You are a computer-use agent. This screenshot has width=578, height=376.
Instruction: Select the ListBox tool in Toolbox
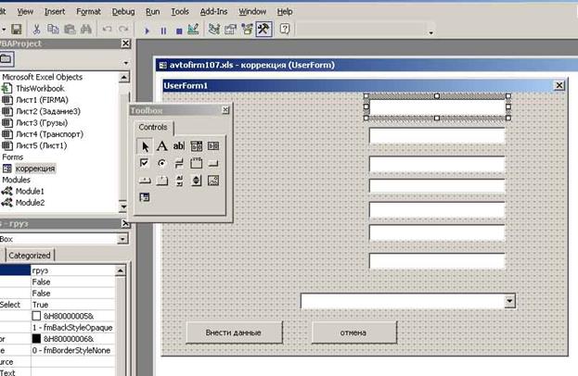pyautogui.click(x=213, y=146)
